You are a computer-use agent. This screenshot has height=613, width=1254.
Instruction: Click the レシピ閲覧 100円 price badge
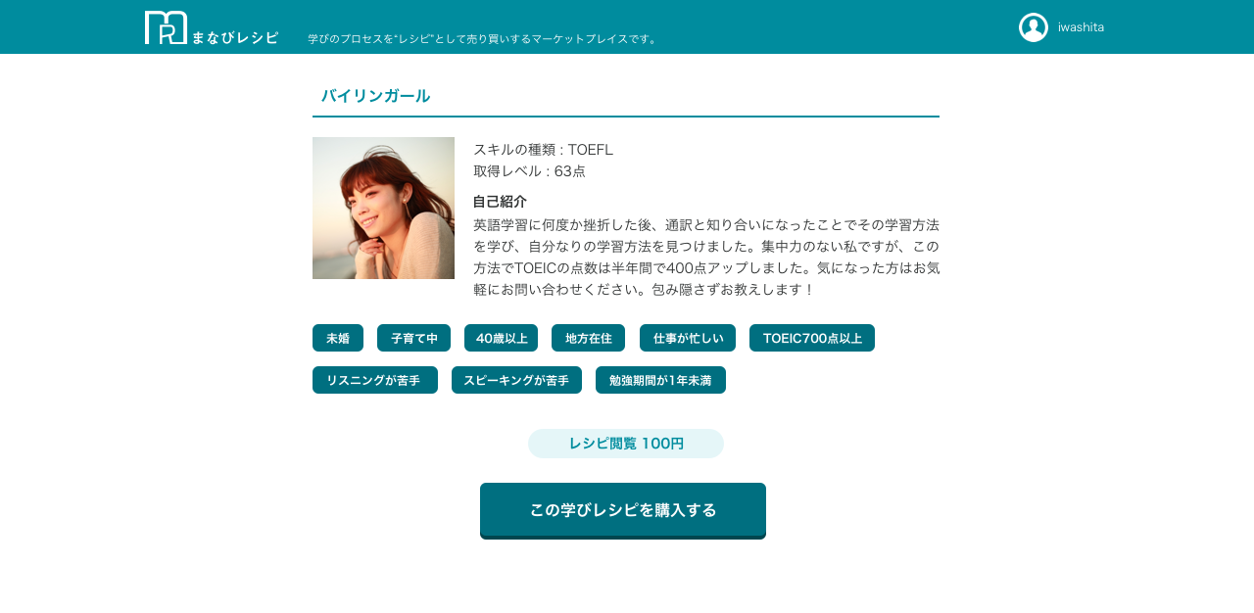[625, 444]
